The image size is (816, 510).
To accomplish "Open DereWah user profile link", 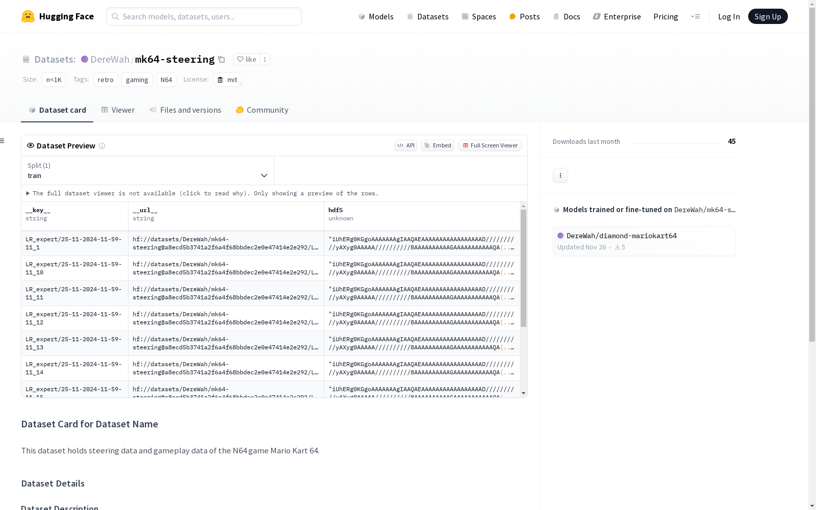I will (110, 59).
